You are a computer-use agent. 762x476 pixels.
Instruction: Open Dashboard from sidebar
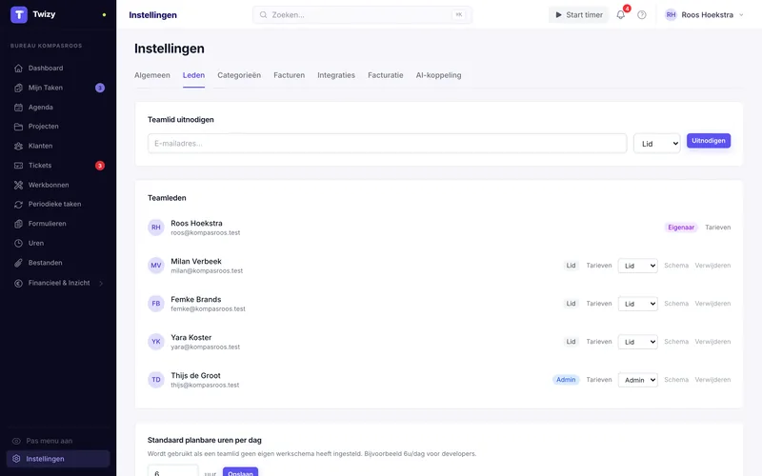tap(45, 68)
